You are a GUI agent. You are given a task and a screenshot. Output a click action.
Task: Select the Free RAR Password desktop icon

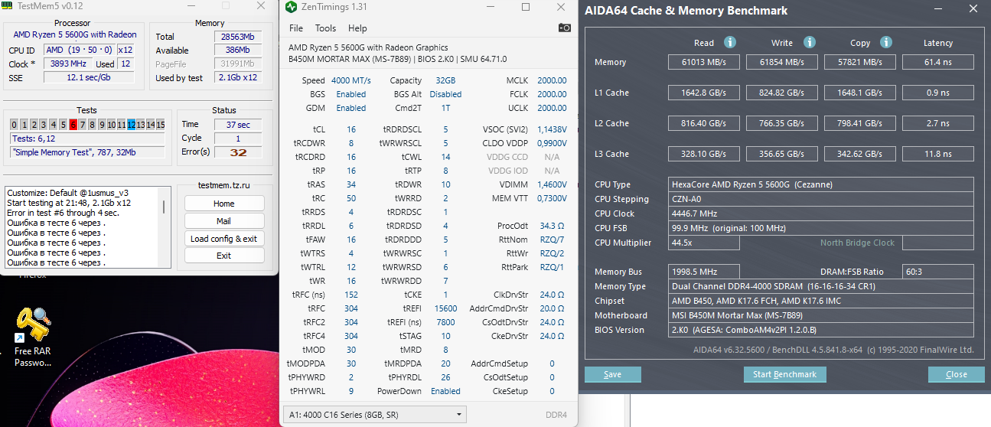(x=32, y=337)
